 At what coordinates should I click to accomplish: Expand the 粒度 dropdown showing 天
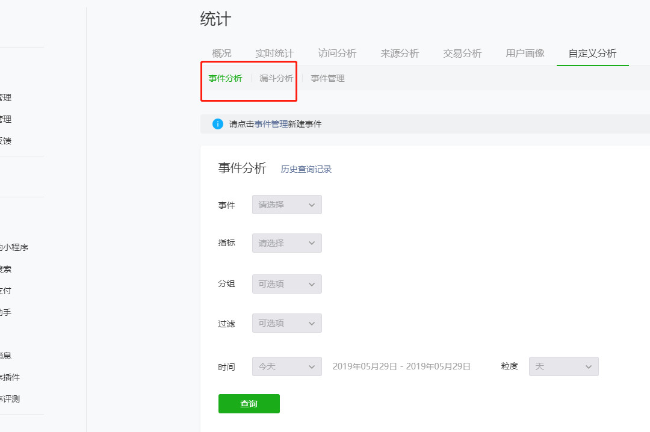coord(564,366)
